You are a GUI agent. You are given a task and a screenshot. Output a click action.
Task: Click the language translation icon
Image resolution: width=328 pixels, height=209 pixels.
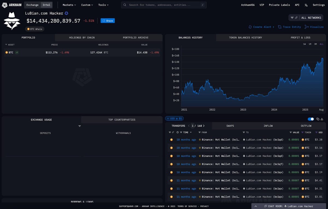(x=306, y=5)
